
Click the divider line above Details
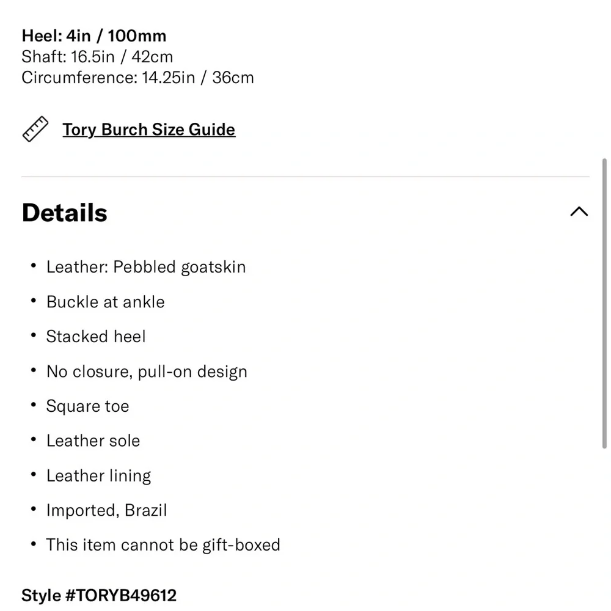(x=305, y=177)
